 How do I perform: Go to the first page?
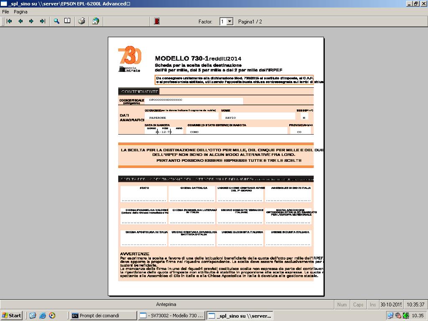click(x=9, y=21)
